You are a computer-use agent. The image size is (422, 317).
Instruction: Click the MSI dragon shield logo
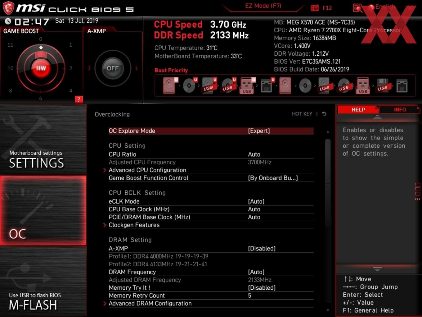tap(8, 8)
